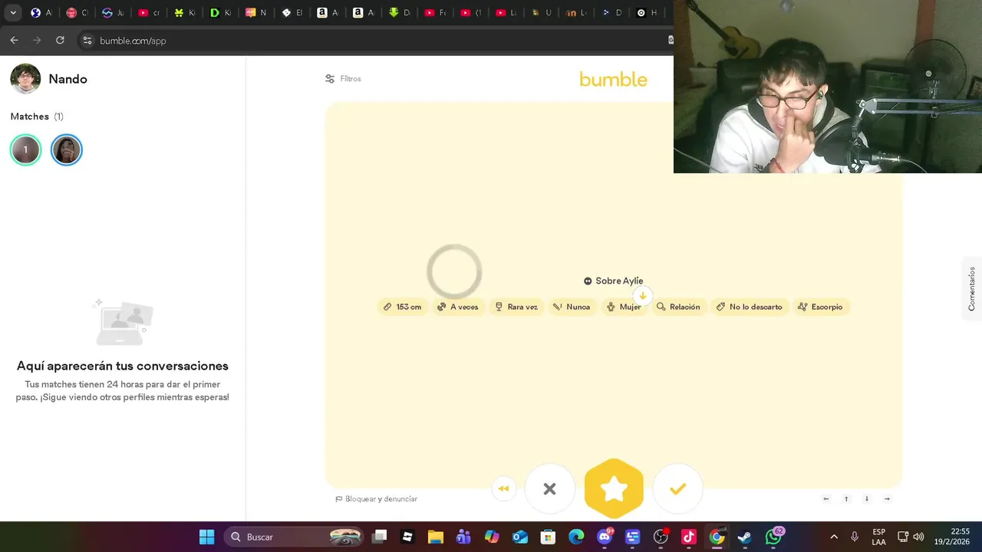The image size is (982, 552).
Task: Switch to the YouTube 'Fe' browser tab
Action: point(434,13)
